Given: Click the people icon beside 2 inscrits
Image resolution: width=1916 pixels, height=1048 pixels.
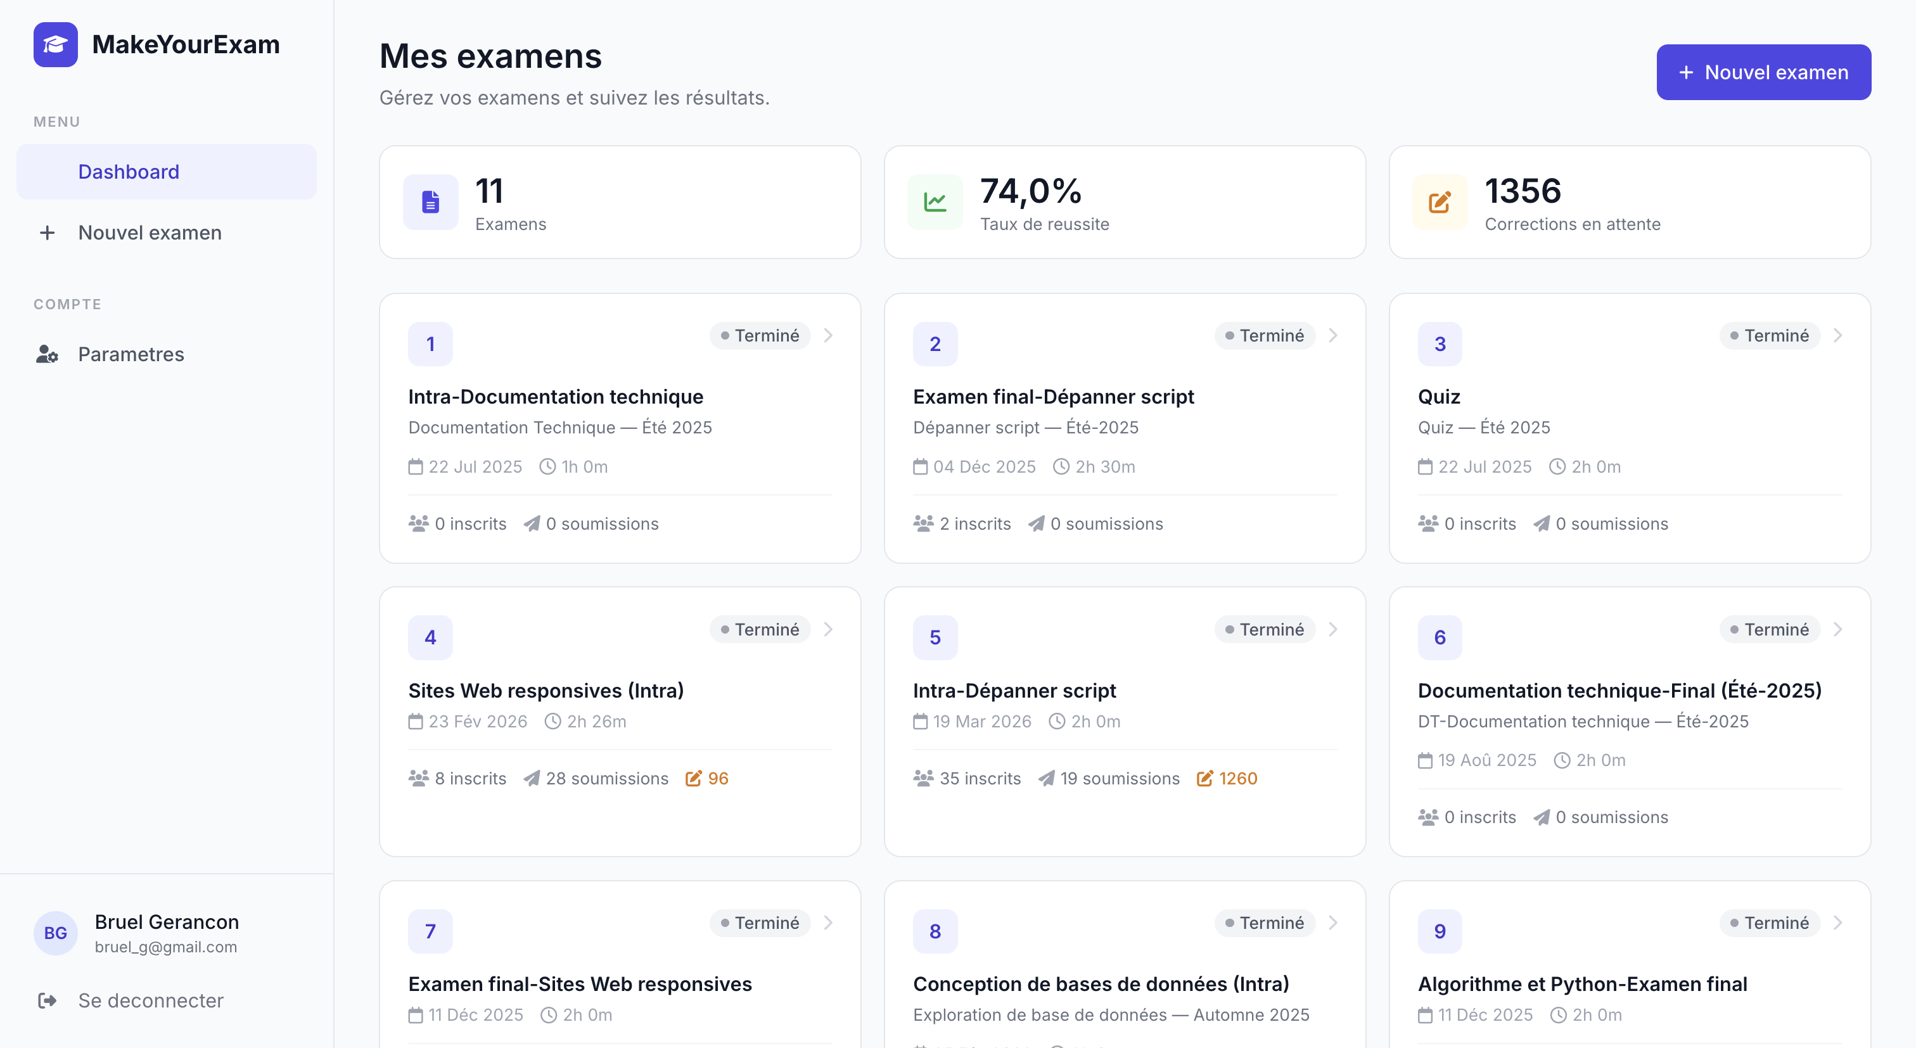Looking at the screenshot, I should [x=924, y=523].
